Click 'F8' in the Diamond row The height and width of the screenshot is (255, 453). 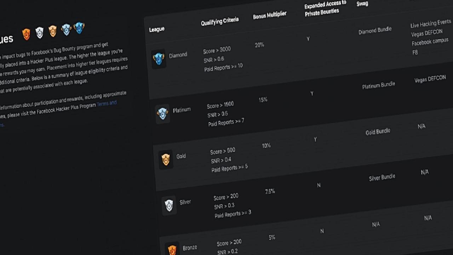(415, 52)
